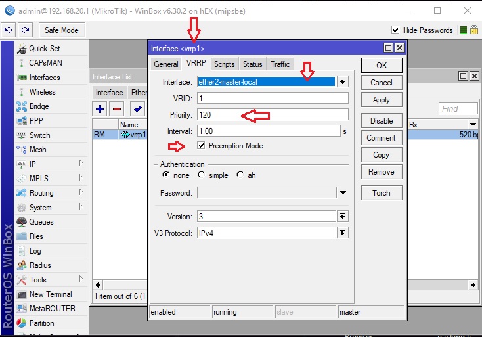Open the V3 Protocol dropdown arrow

point(342,233)
